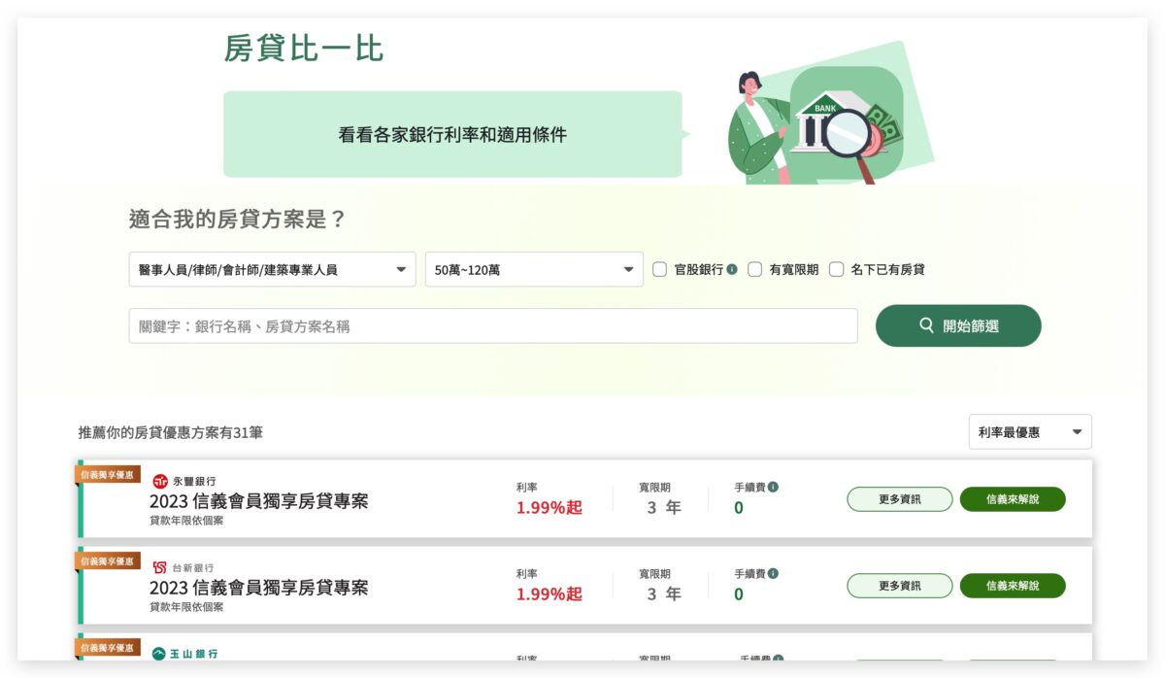Image resolution: width=1165 pixels, height=678 pixels.
Task: Click the 玉山銀行 logo icon
Action: pos(160,654)
